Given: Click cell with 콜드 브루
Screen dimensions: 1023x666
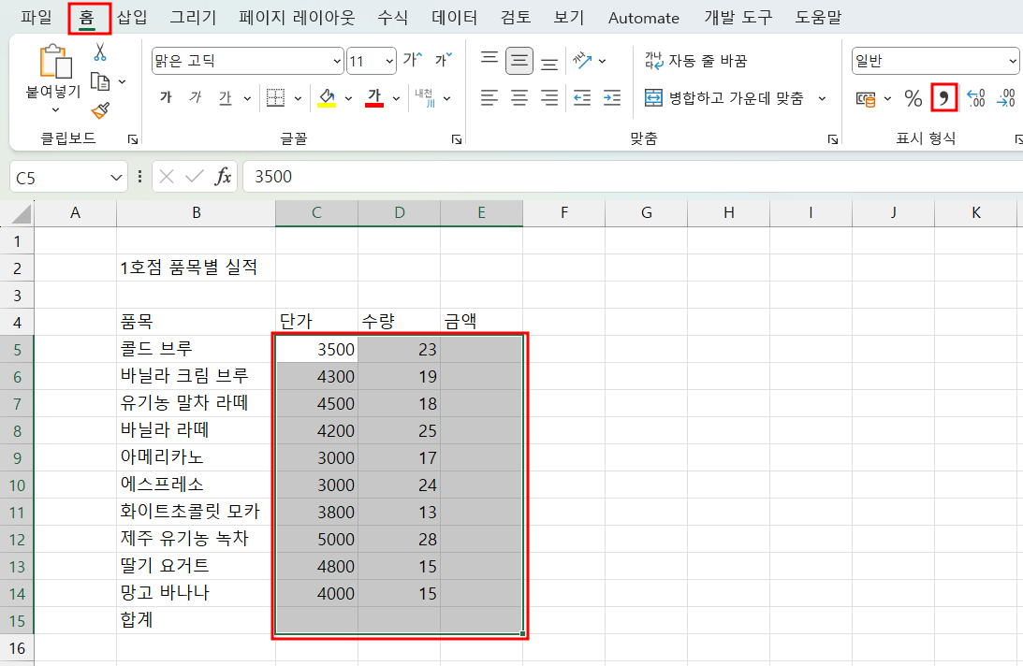Looking at the screenshot, I should tap(196, 349).
